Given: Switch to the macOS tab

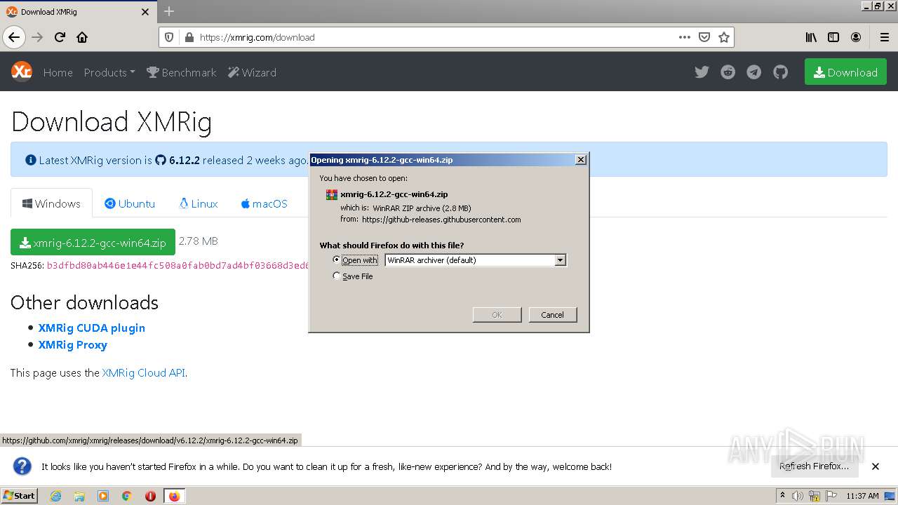Looking at the screenshot, I should pos(264,203).
